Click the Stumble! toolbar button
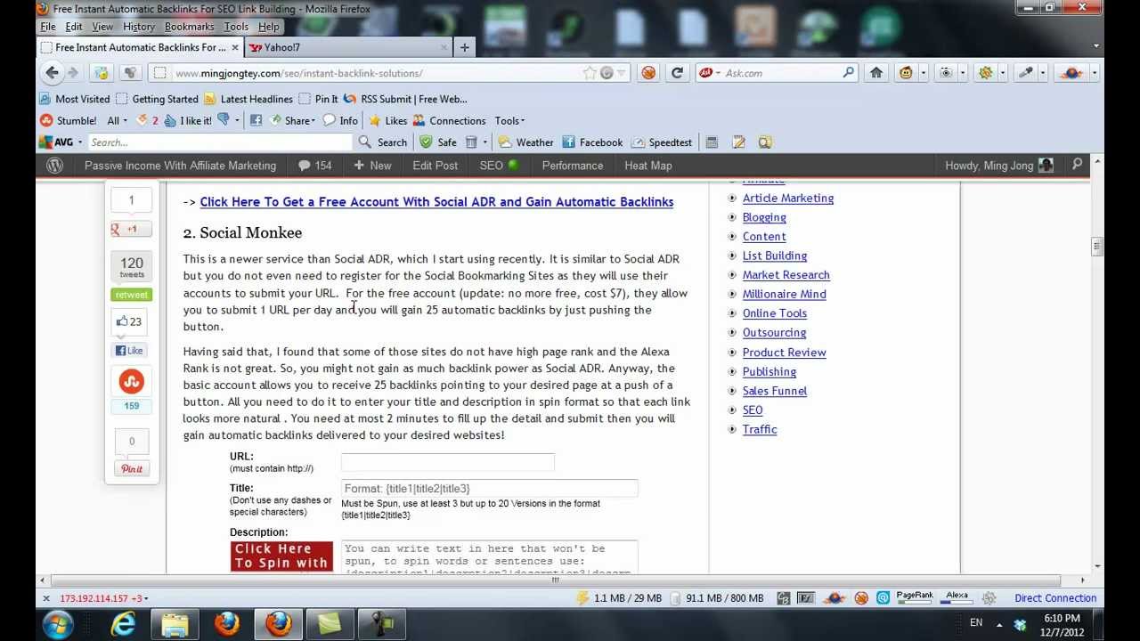The width and height of the screenshot is (1140, 641). coord(68,120)
